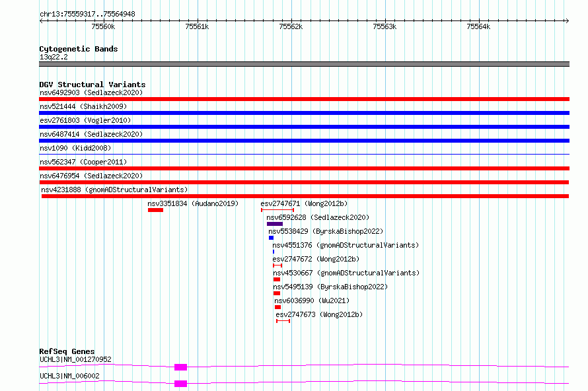Select the red bar under nsv4231888
This screenshot has width=588, height=391.
(305, 196)
